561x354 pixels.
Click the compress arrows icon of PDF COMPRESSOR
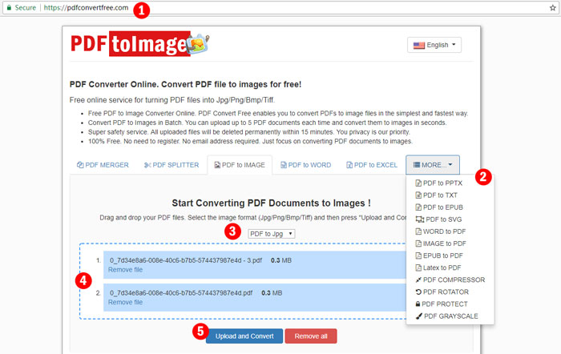418,280
